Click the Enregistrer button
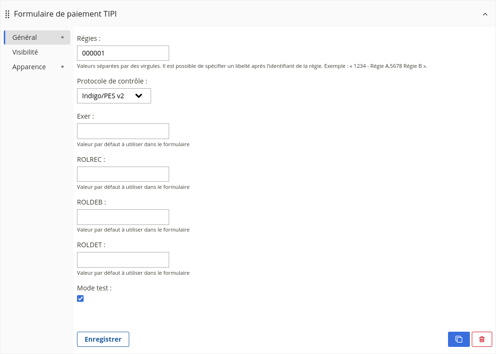496x354 pixels. pos(103,339)
